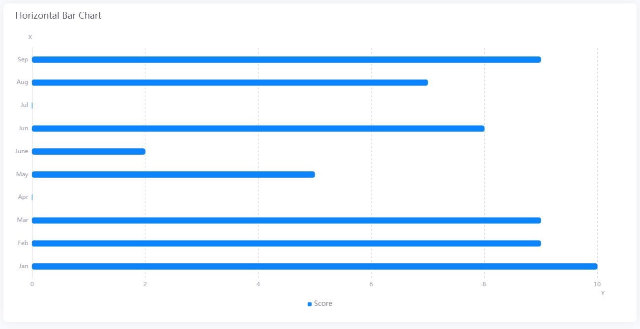Click the Y axis name label
Image resolution: width=640 pixels, height=329 pixels.
(x=603, y=293)
